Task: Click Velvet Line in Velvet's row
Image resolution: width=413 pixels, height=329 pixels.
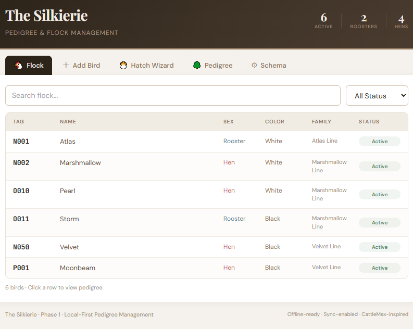Action: coord(327,246)
